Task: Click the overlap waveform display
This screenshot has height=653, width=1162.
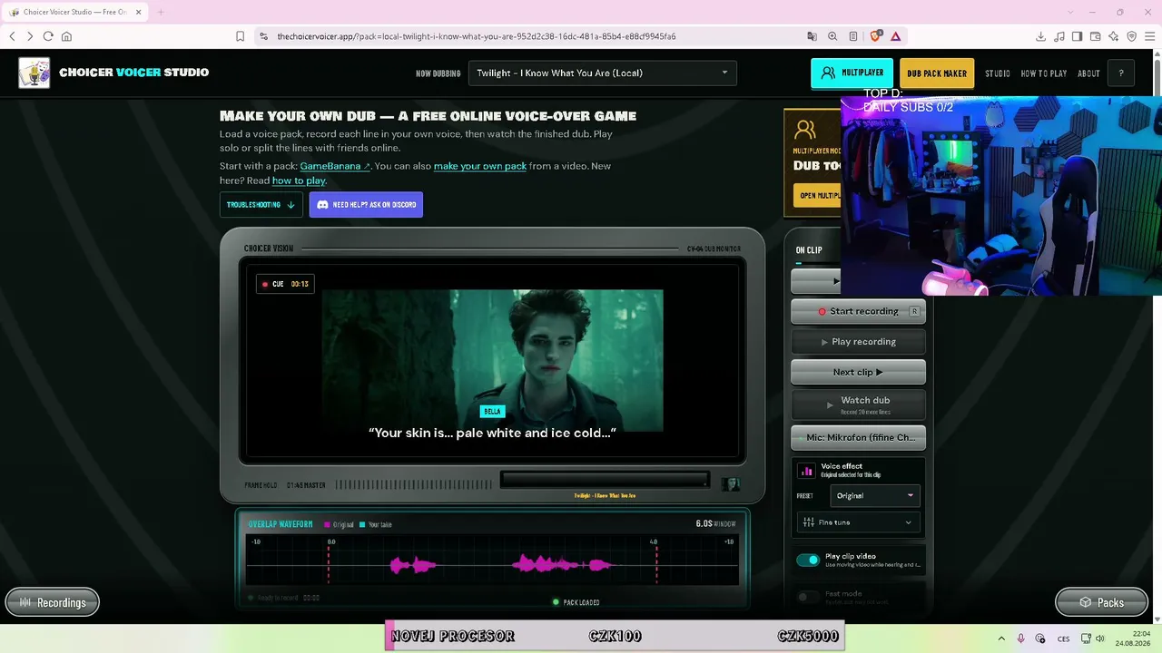Action: 493,561
